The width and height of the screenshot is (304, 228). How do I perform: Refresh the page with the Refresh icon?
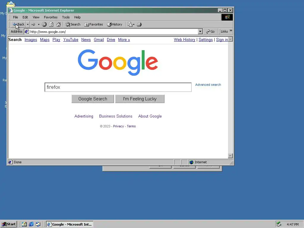coord(51,24)
